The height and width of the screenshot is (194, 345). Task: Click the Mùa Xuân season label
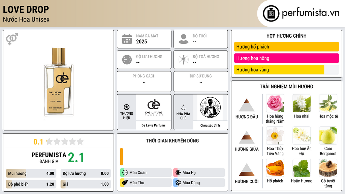pos(138,173)
